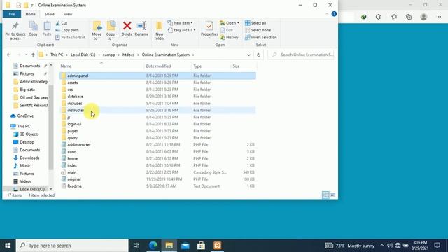
Task: Open the Copy to menu
Action: coord(111,31)
